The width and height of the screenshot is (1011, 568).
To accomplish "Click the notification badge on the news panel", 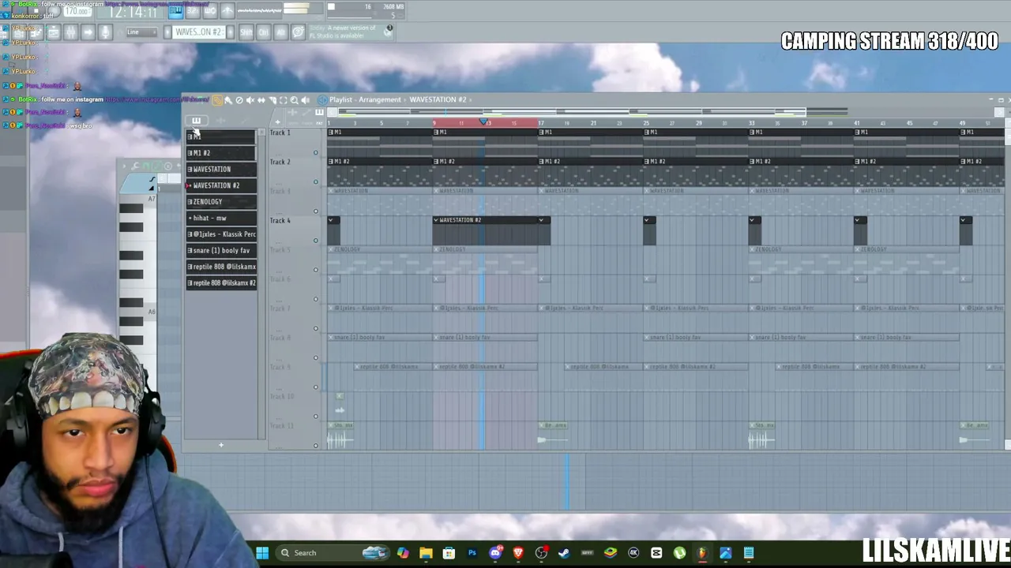I will pyautogui.click(x=389, y=28).
